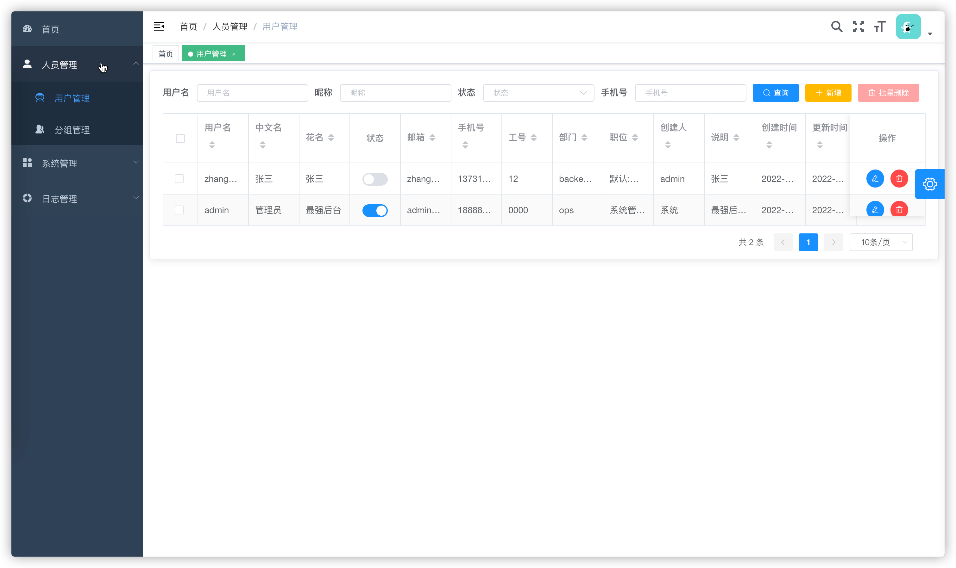Click the sidebar collapse hamburger icon

pos(159,27)
